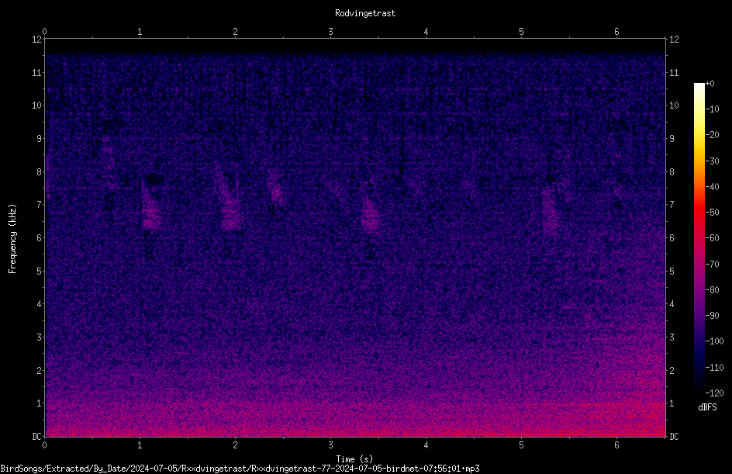Click the DC label on the right frequency axis

click(674, 437)
